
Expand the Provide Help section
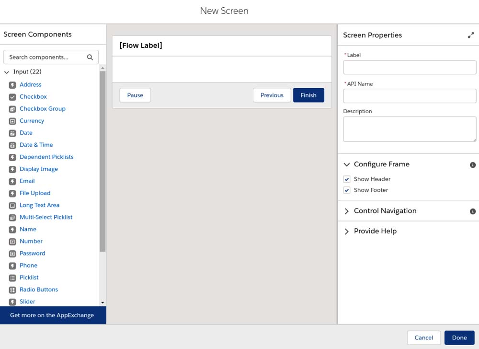click(x=347, y=231)
